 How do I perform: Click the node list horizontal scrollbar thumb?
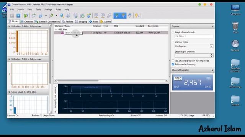[78, 81]
